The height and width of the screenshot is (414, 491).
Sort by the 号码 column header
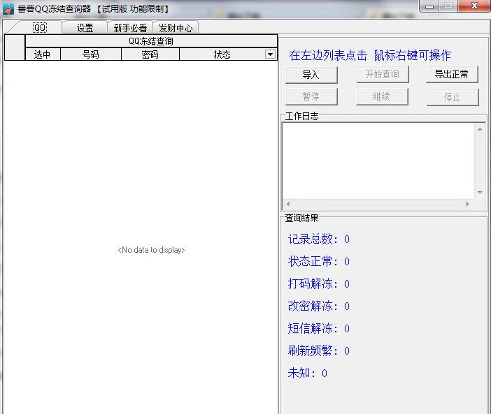[90, 54]
